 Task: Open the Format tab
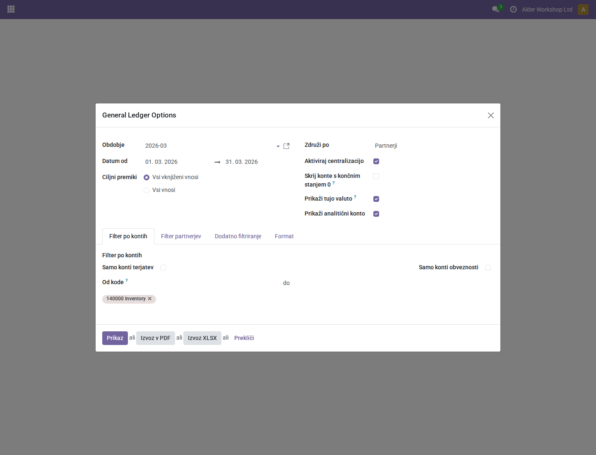click(284, 236)
